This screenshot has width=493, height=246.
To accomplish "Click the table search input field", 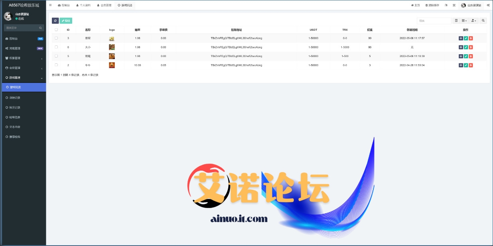I will (x=434, y=21).
